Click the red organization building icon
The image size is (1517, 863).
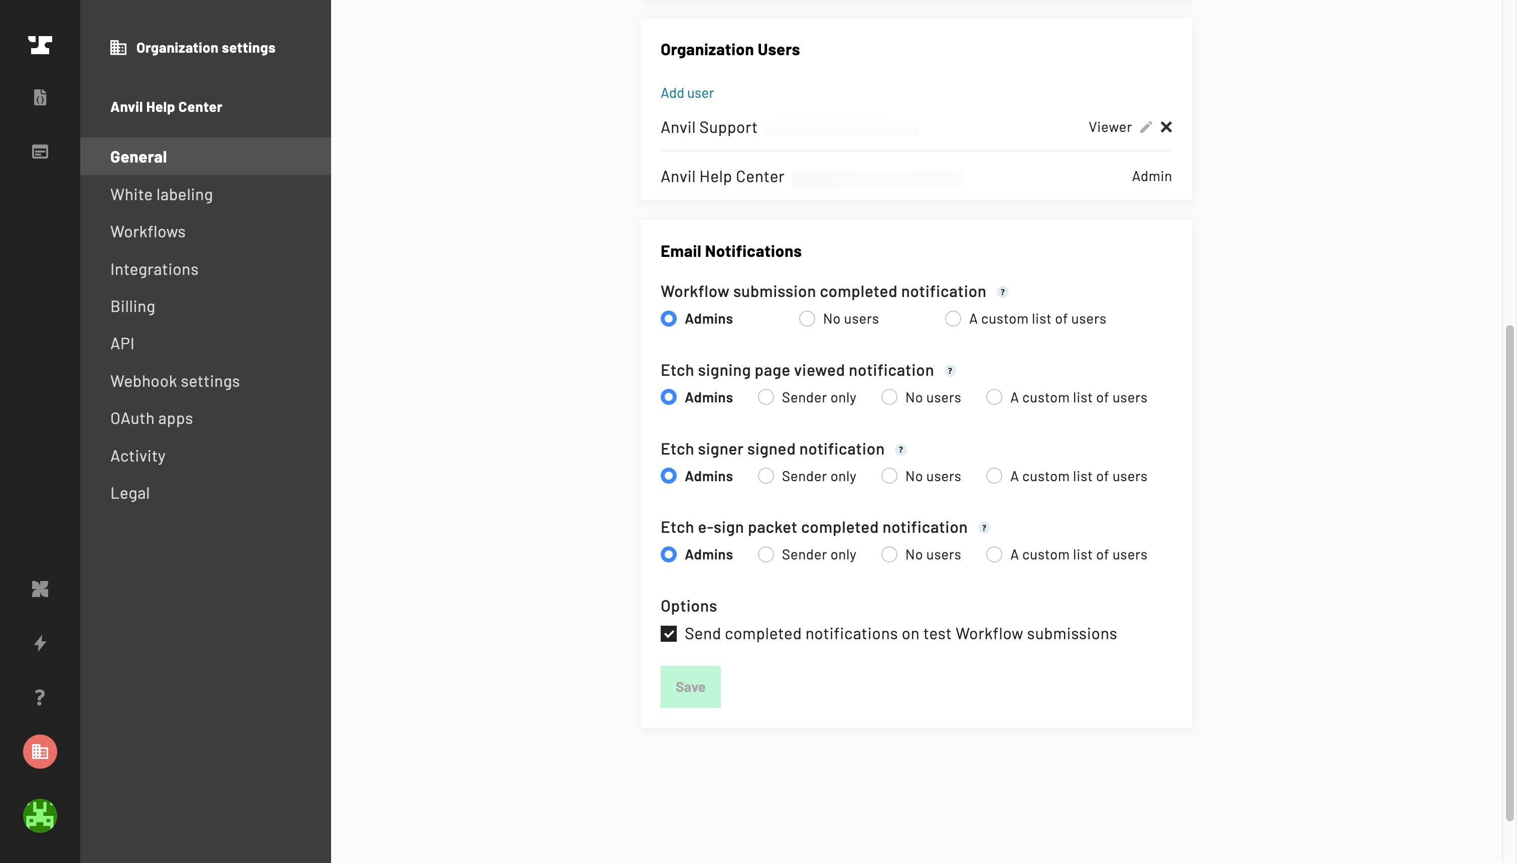click(x=40, y=752)
